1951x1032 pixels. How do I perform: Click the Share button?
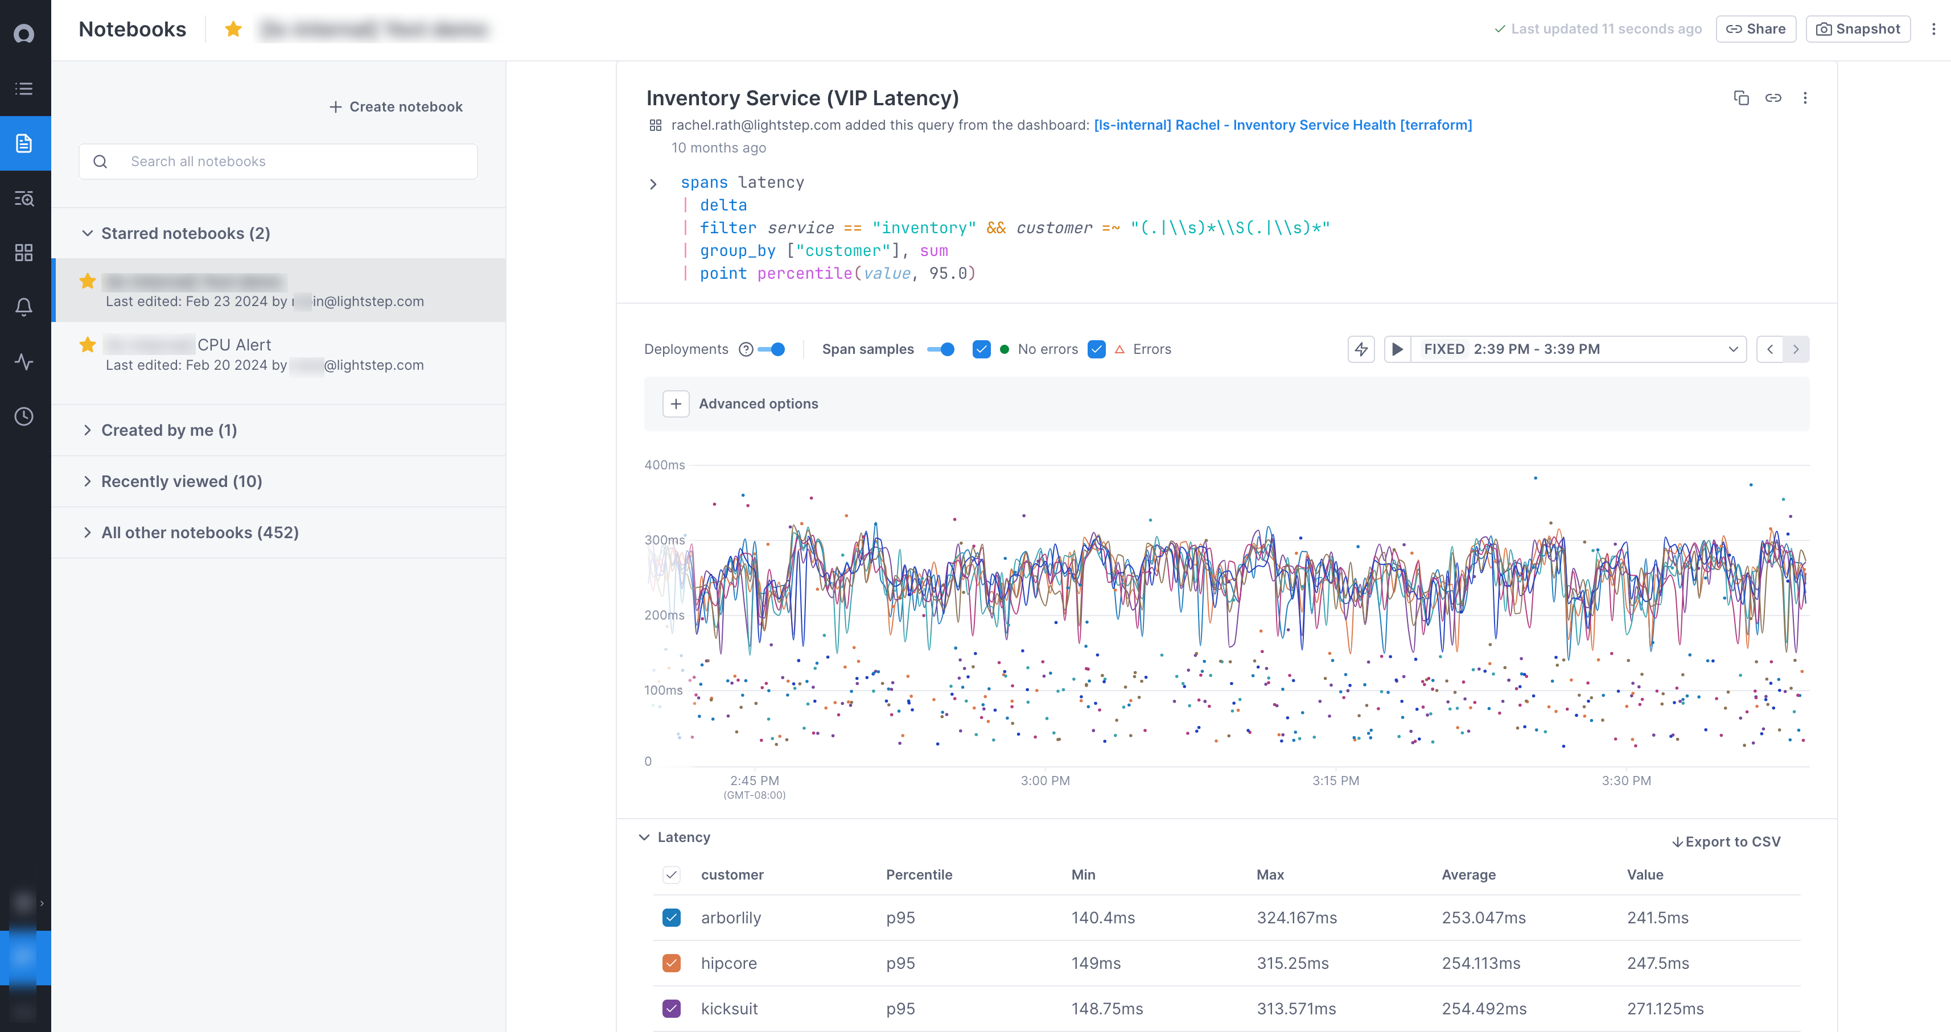1756,29
